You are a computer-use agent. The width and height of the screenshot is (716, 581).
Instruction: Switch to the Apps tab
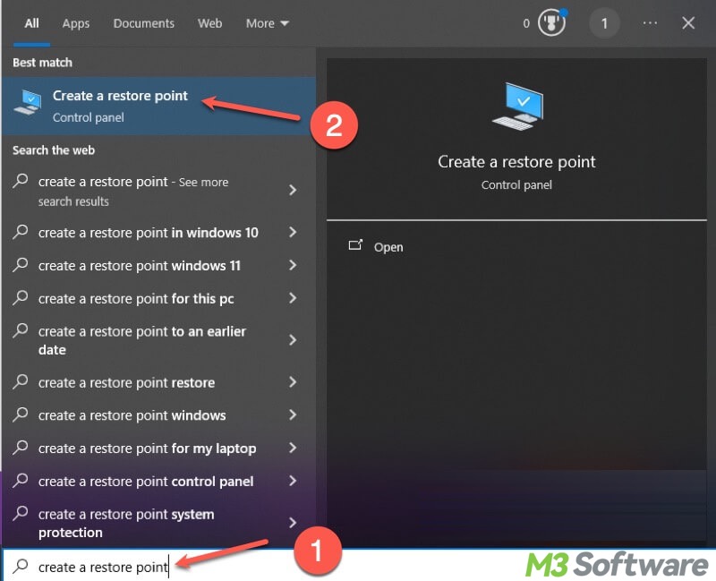[x=76, y=23]
